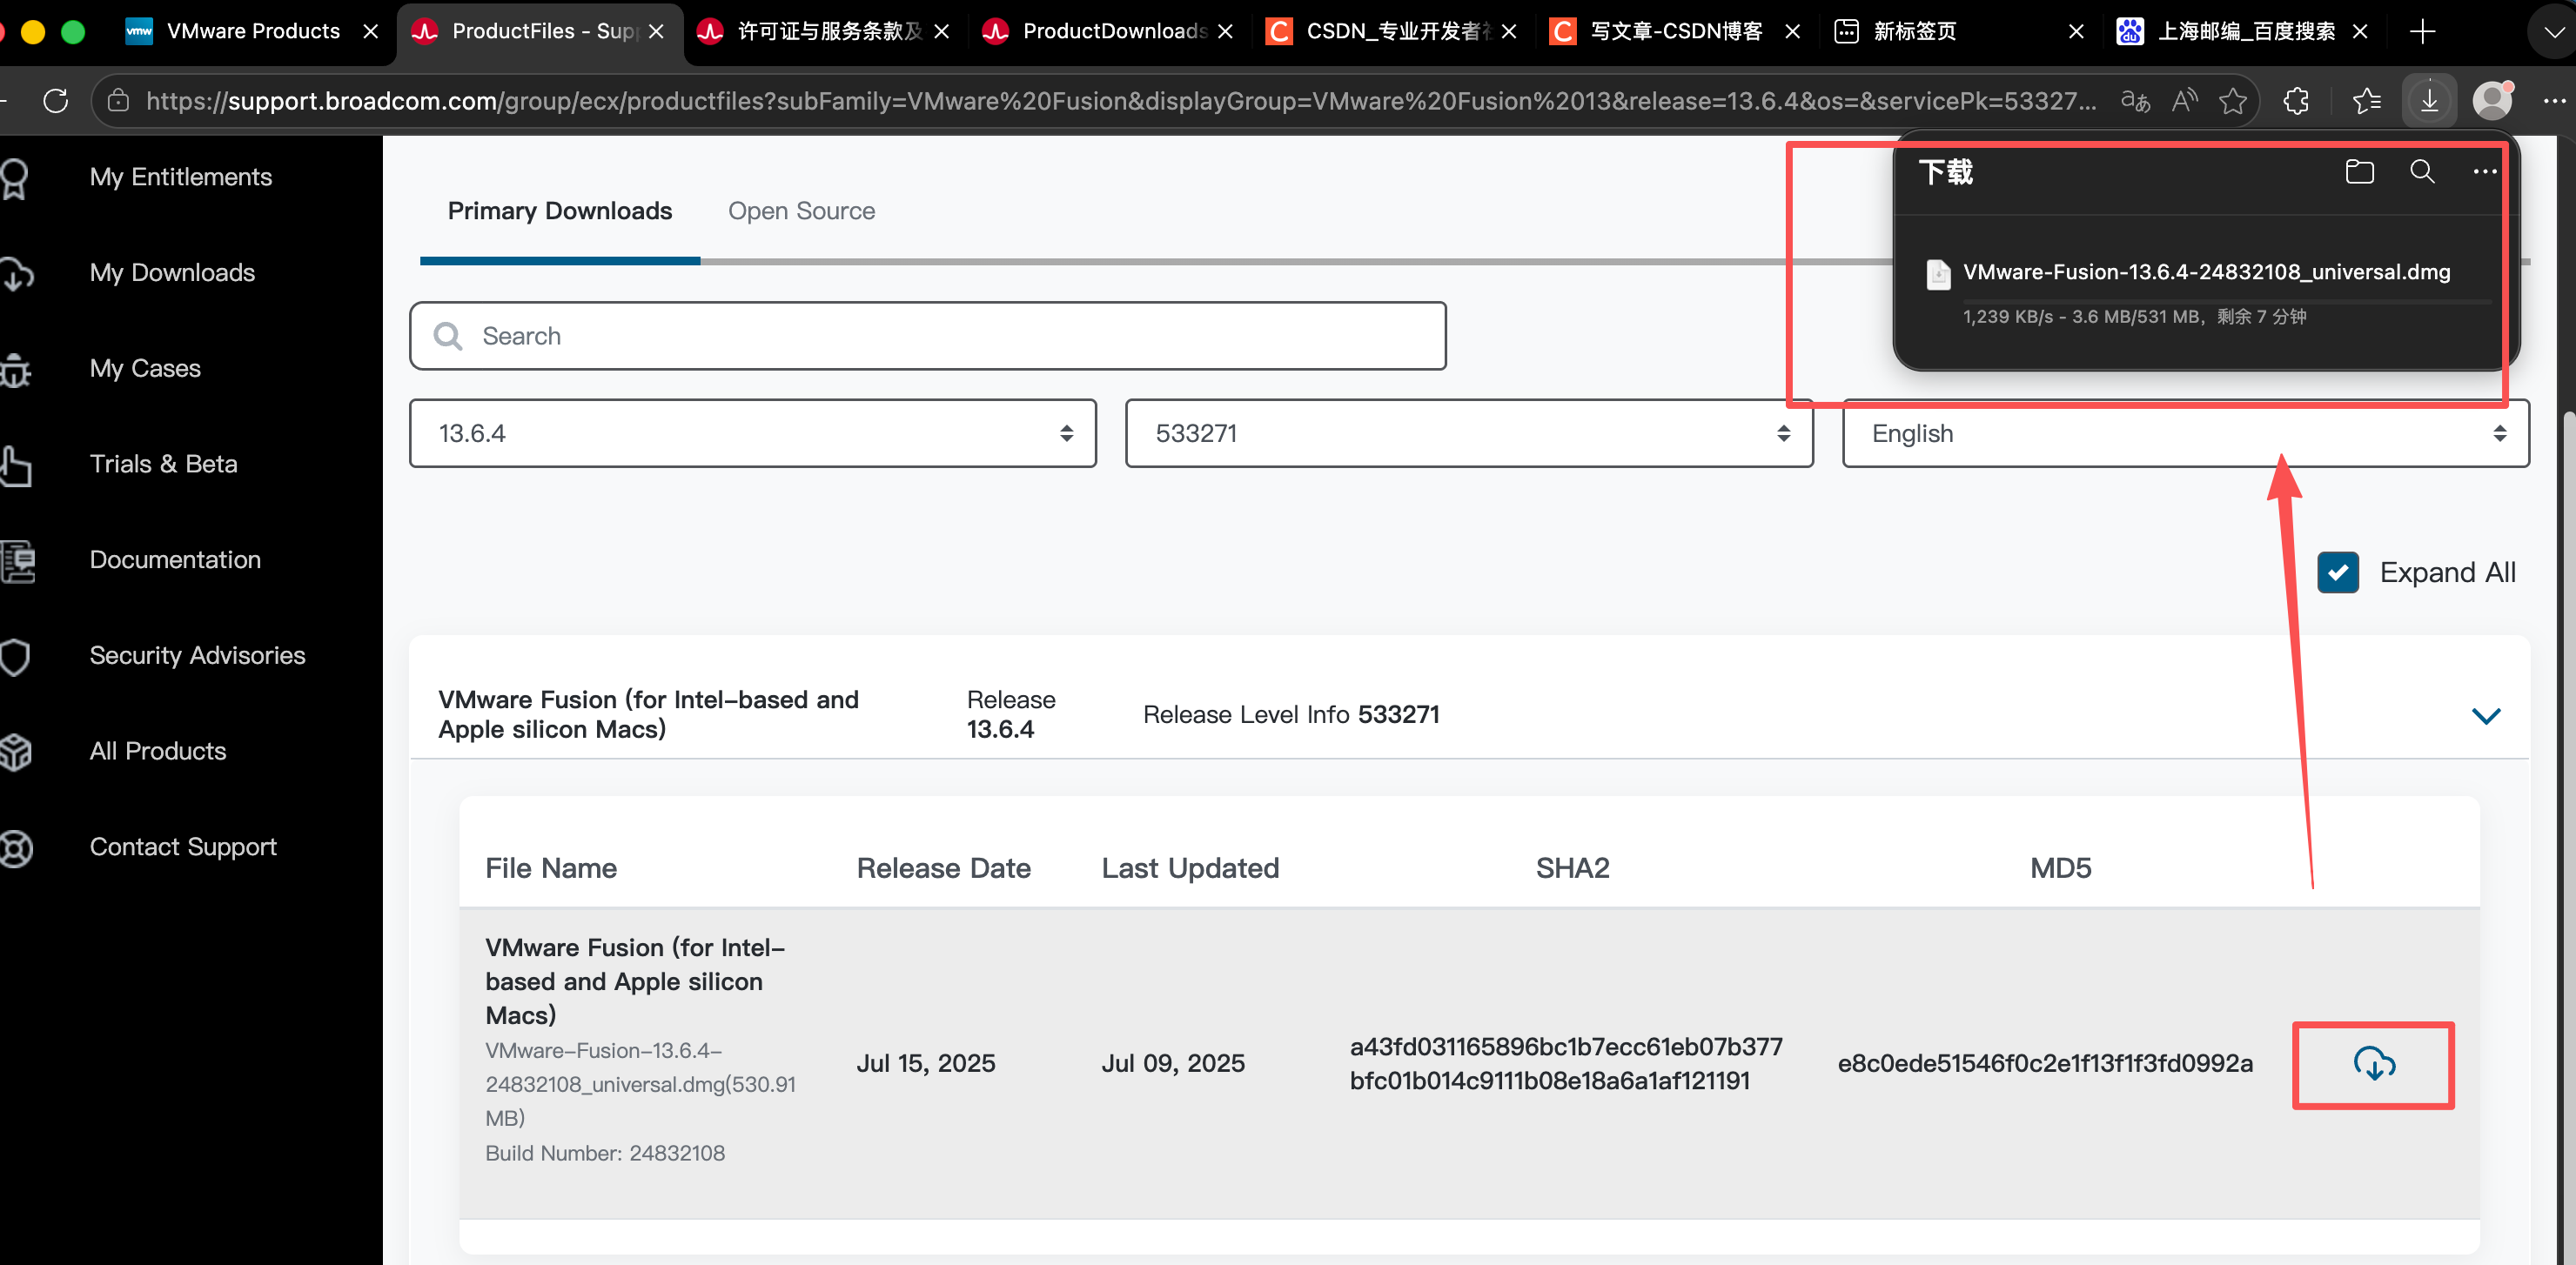Screen dimensions: 2576x1265
Task: Click the Search input field
Action: [927, 336]
